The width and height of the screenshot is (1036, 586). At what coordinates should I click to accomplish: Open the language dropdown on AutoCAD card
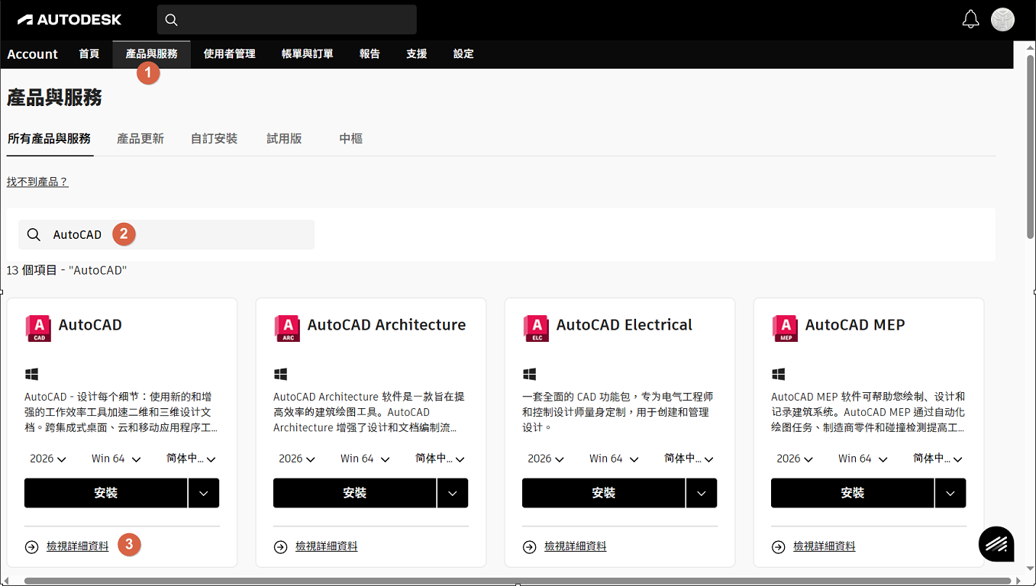pos(192,459)
